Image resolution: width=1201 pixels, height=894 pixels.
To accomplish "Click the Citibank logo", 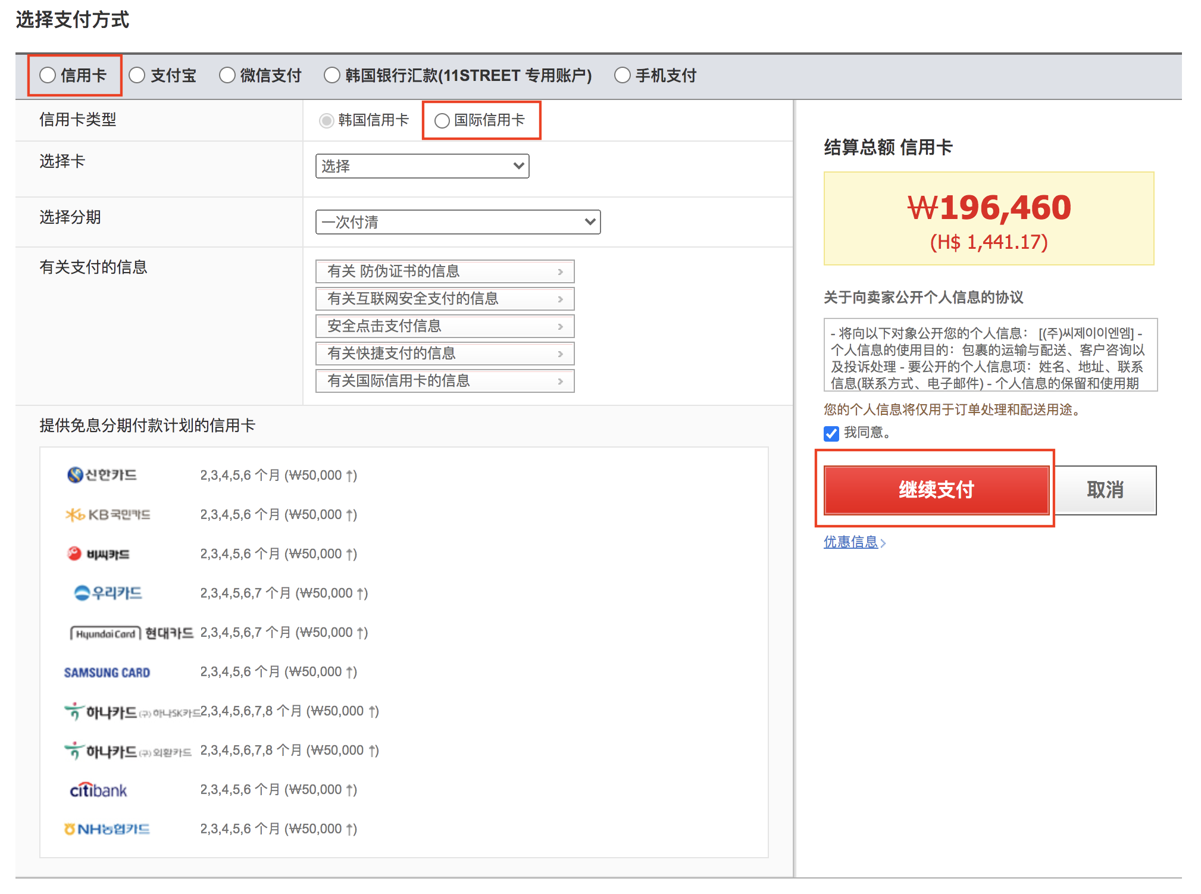I will click(x=98, y=790).
